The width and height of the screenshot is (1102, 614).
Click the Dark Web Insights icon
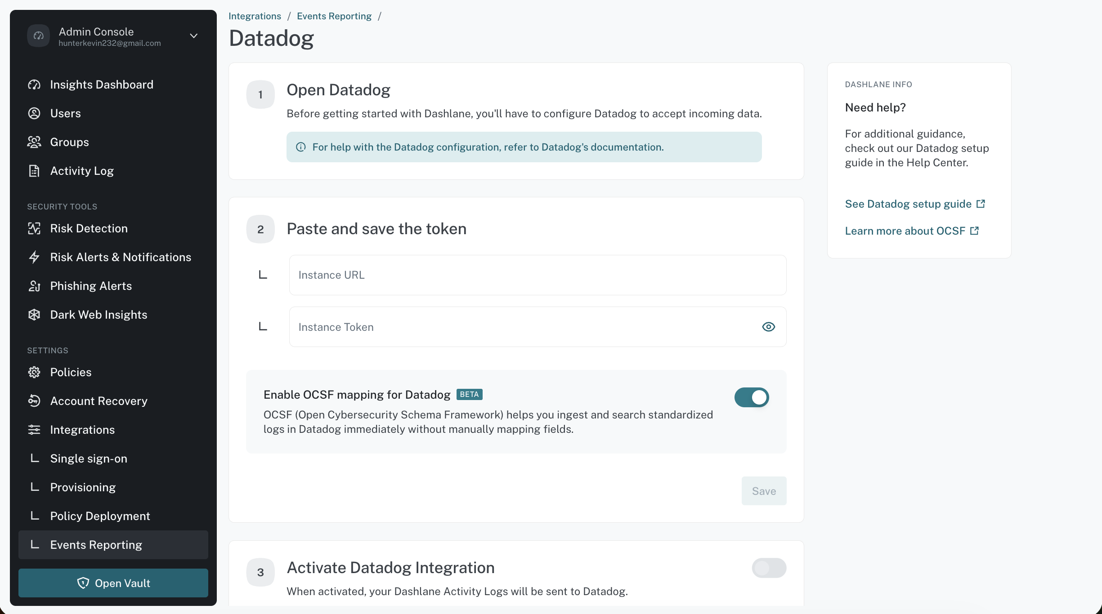[x=34, y=315]
